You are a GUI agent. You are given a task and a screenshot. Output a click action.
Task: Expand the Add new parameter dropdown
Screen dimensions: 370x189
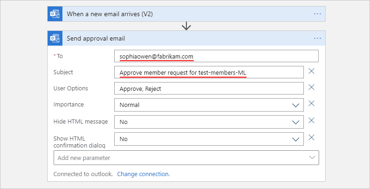[x=186, y=158]
